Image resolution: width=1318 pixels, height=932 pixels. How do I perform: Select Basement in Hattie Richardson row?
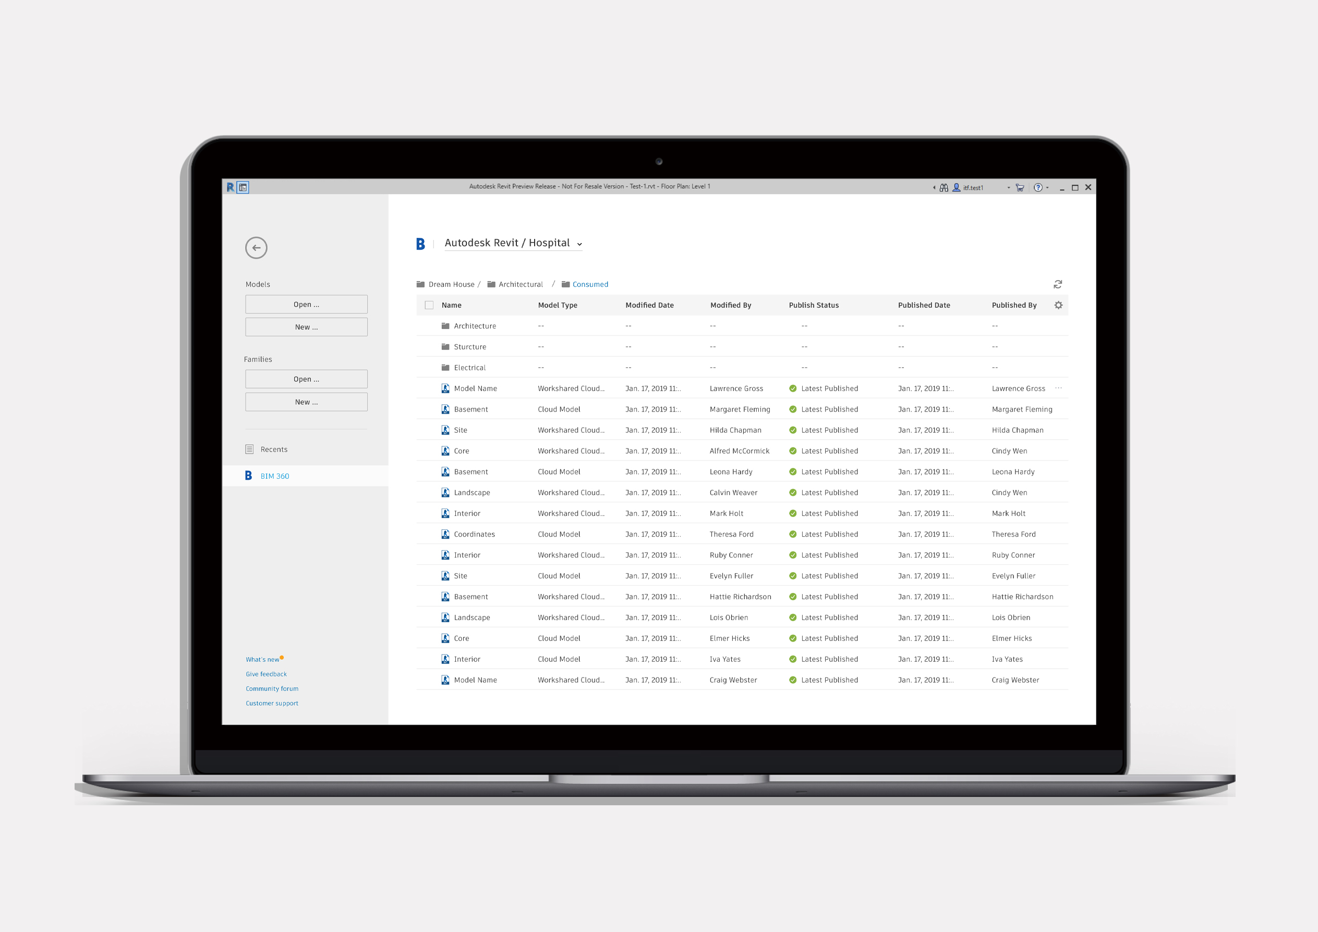(x=470, y=597)
